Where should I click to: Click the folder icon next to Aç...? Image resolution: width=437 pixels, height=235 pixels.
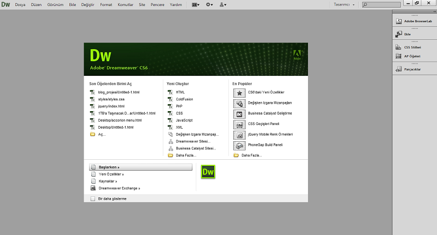click(x=92, y=134)
